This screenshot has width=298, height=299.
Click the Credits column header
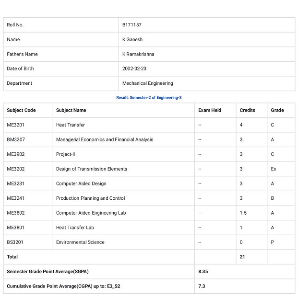pos(248,110)
